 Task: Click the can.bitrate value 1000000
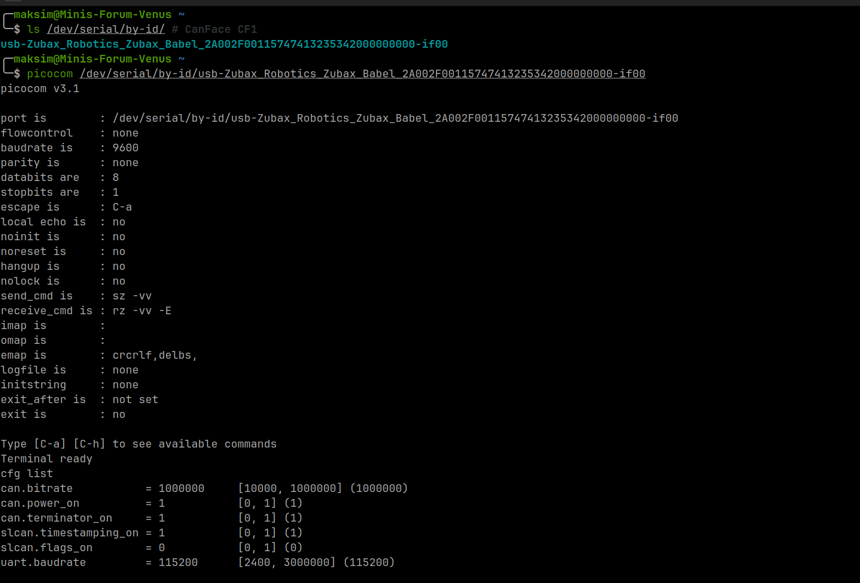[x=182, y=488]
